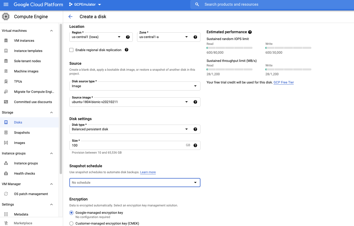Click the sidebar vertical scrollbar
The height and width of the screenshot is (226, 354).
(61, 99)
